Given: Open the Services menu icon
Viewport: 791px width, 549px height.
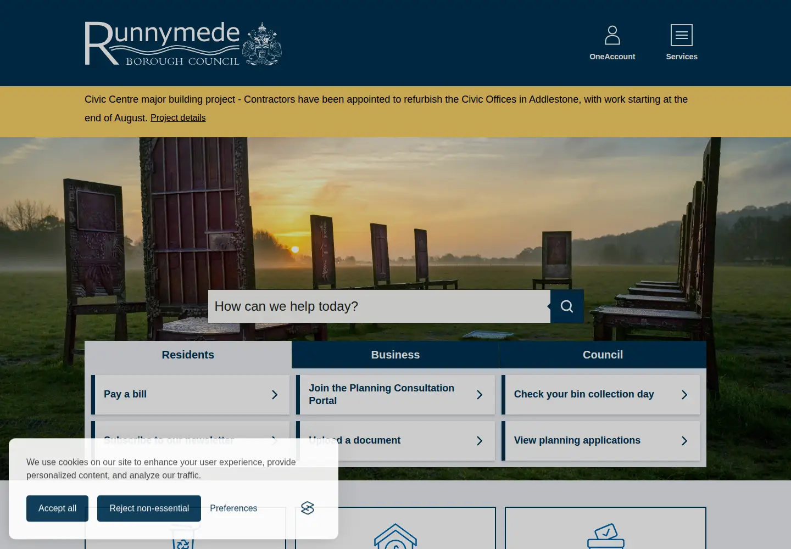Looking at the screenshot, I should click(x=682, y=35).
